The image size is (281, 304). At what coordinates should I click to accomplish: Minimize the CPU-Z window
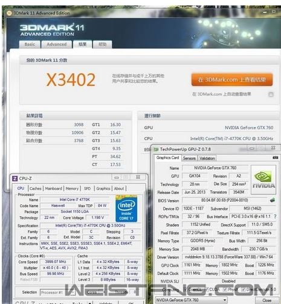click(117, 178)
